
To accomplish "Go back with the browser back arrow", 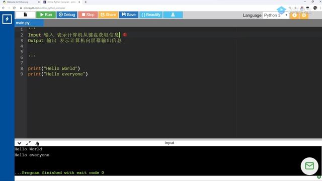I will coord(4,8).
